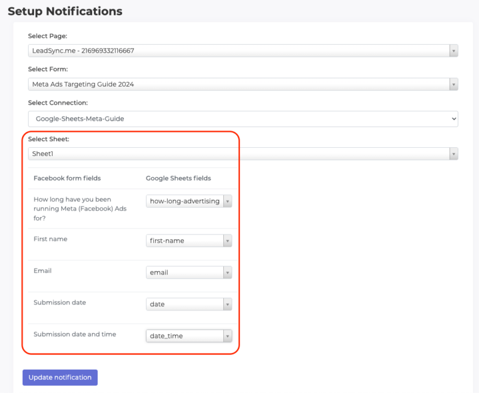This screenshot has height=393, width=479.
Task: Change the Google Sheets field mapped to Email
Action: [189, 272]
